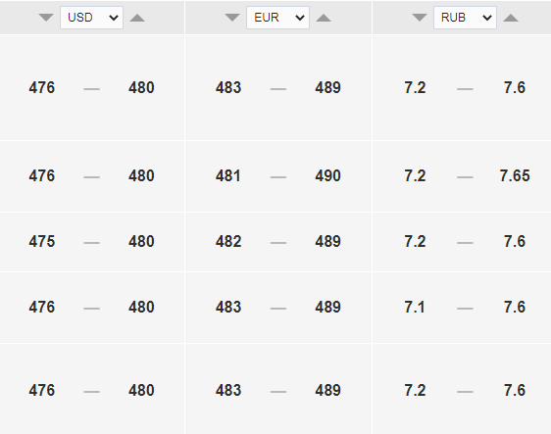
Task: Select the 7.1 RUB buy rate
Action: [x=415, y=308]
